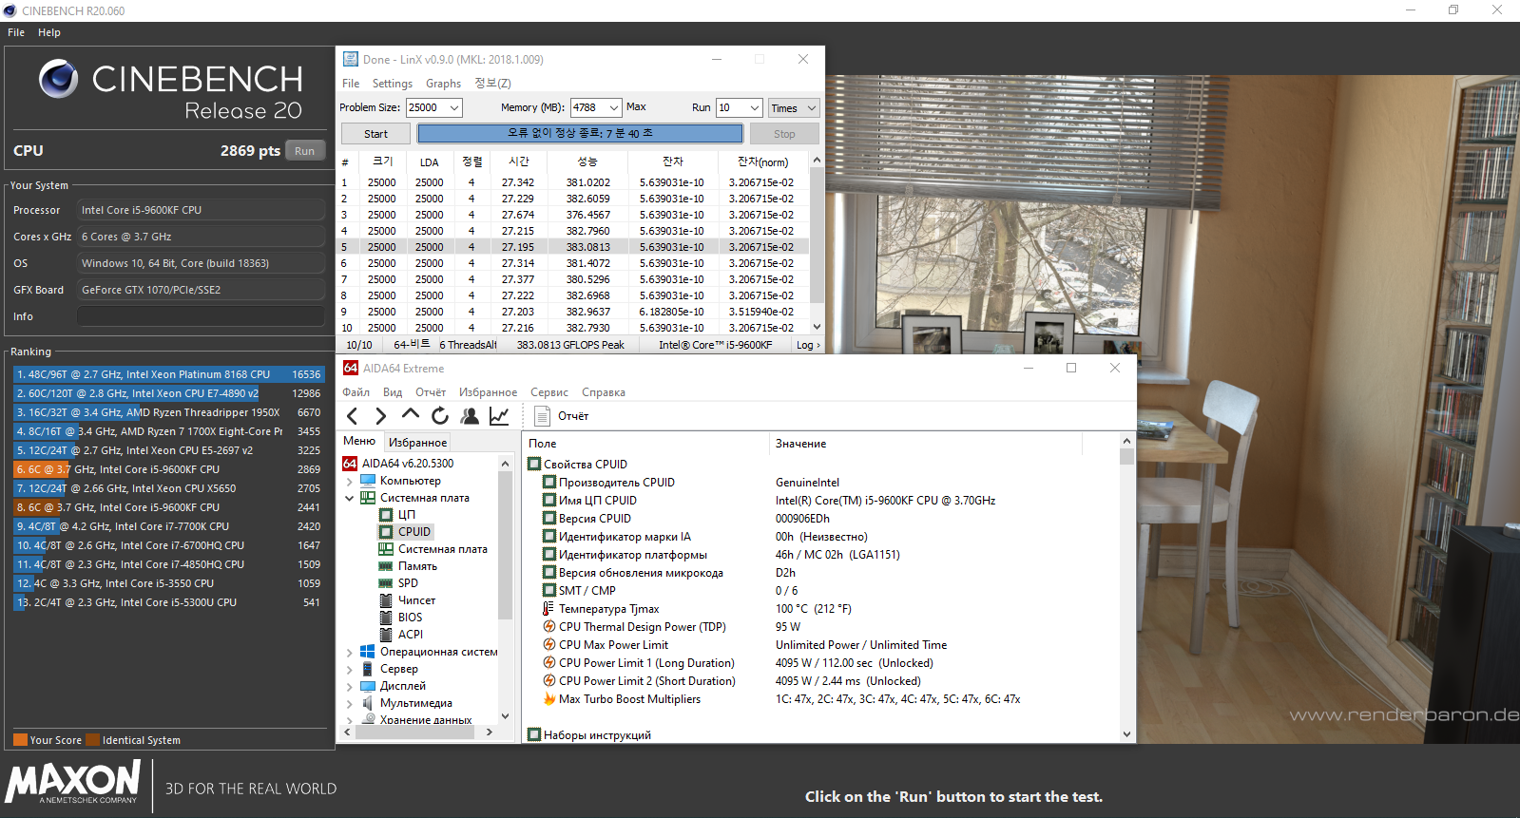Open the Times dropdown in LinX

810,108
